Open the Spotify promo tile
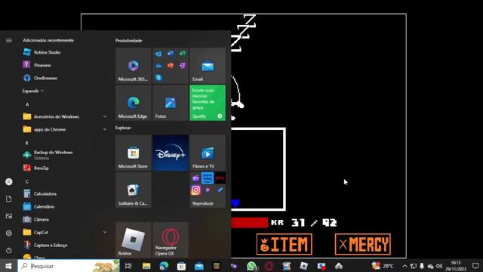 [208, 103]
